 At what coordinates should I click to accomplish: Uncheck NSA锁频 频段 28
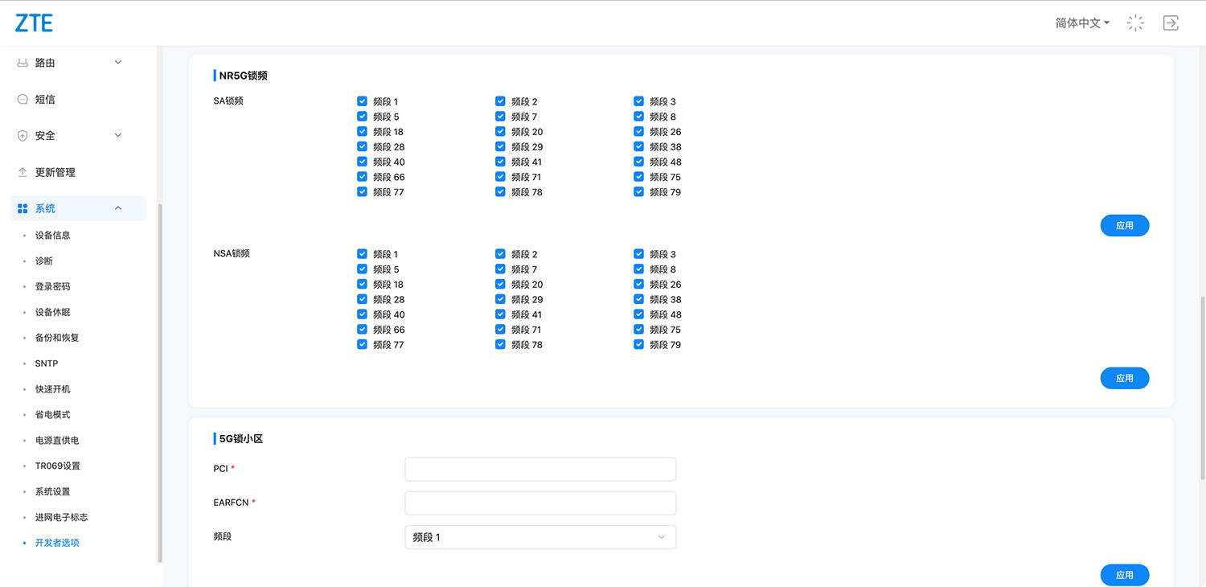(x=362, y=299)
